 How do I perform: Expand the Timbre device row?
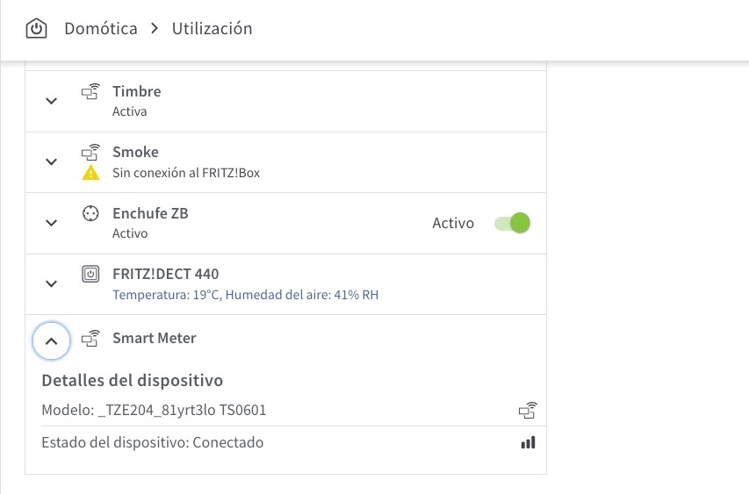pos(51,101)
